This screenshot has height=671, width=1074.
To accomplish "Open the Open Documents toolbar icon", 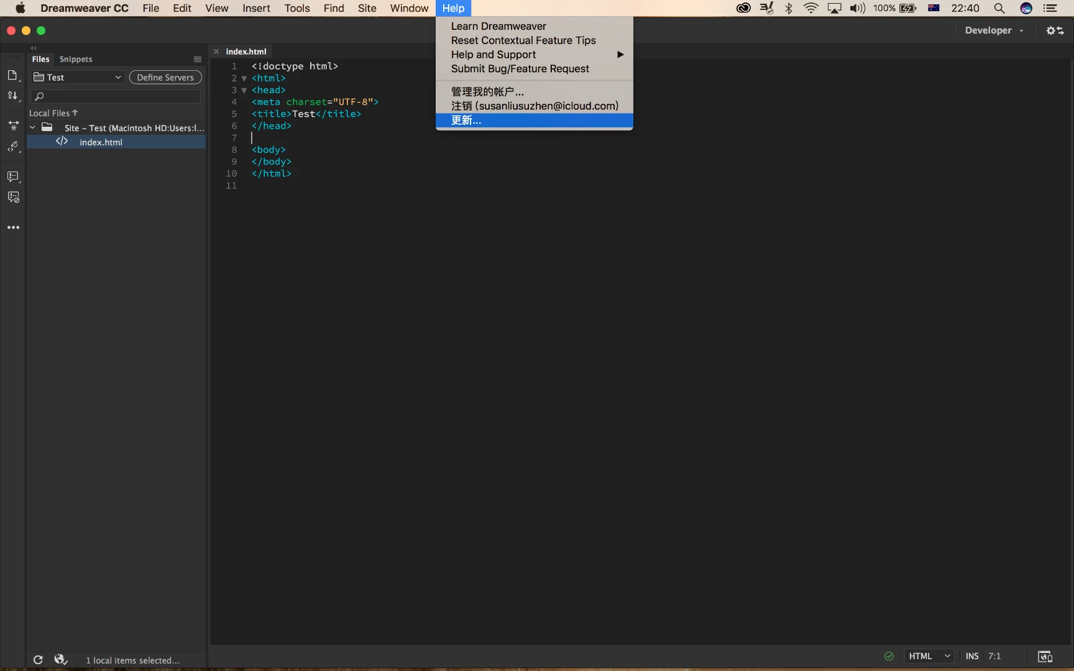I will 12,75.
